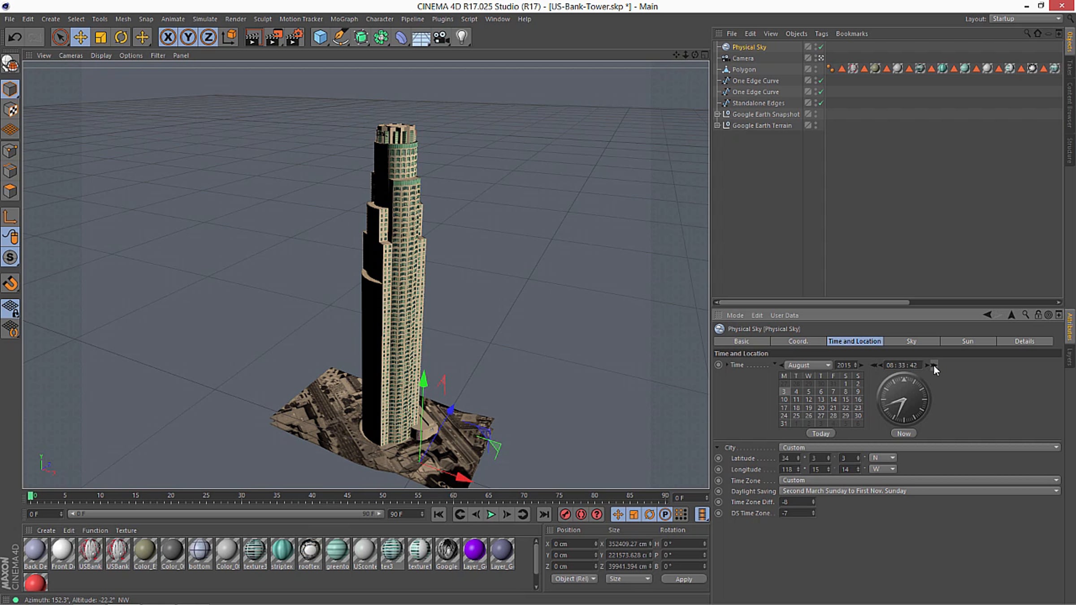Viewport: 1076px width, 605px height.
Task: Open the MoGraph menu
Action: [344, 19]
